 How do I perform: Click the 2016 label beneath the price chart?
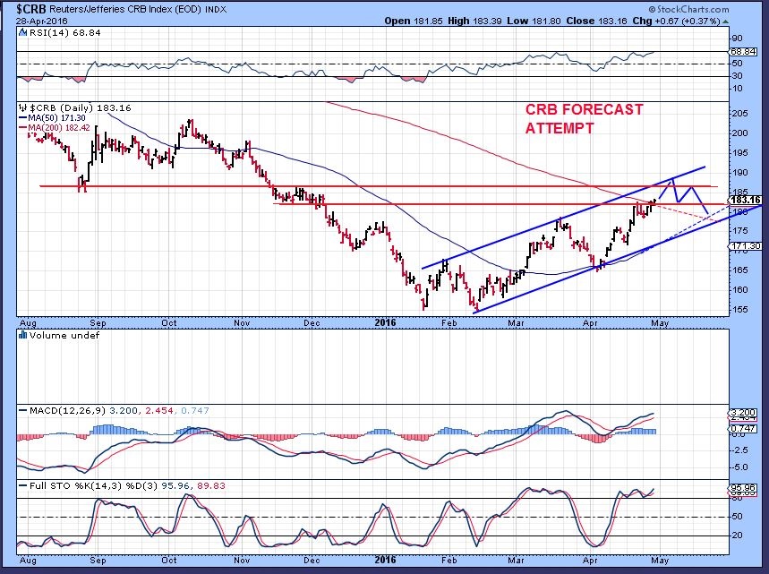coord(385,322)
